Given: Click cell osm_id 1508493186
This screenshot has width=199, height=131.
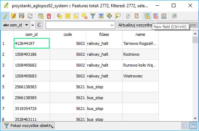Looking at the screenshot, I should click(x=32, y=54).
